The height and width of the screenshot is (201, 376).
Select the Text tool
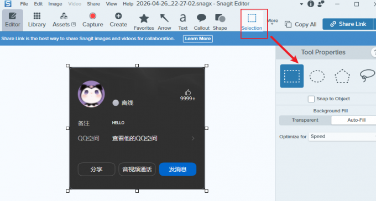182,22
